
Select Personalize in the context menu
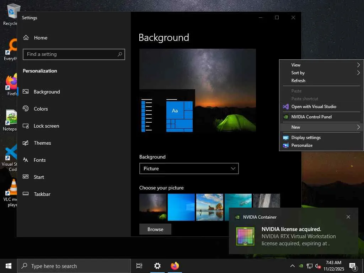click(x=302, y=145)
